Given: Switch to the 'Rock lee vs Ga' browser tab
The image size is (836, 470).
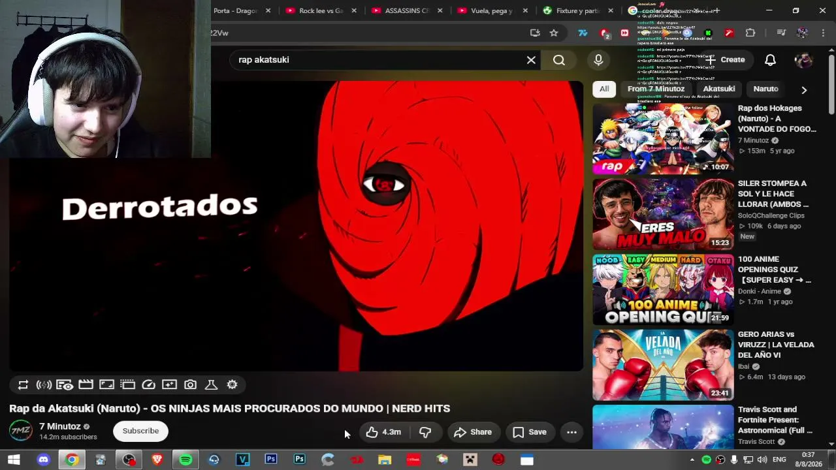Looking at the screenshot, I should click(321, 10).
